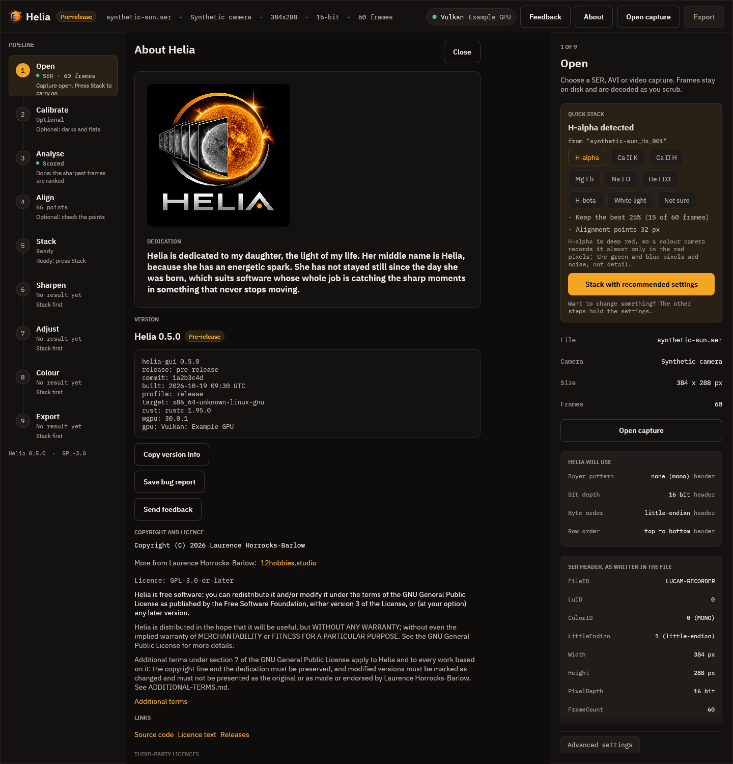Expand Advanced settings
733x764 pixels.
[x=600, y=745]
